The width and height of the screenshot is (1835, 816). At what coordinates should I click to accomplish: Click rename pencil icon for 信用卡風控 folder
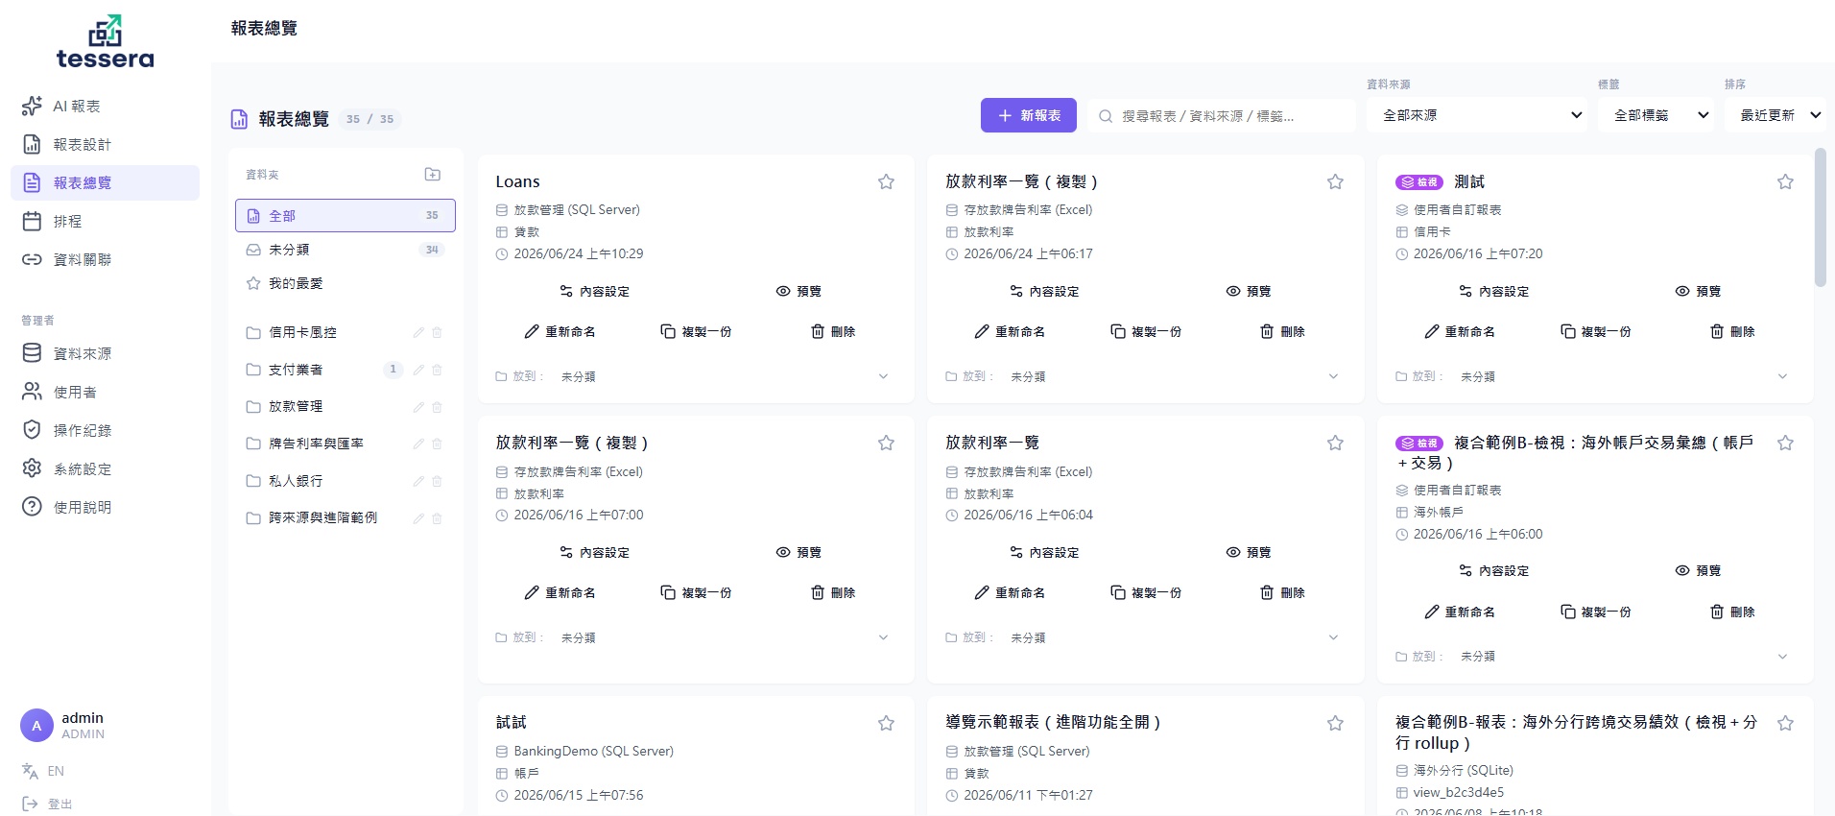tap(418, 332)
